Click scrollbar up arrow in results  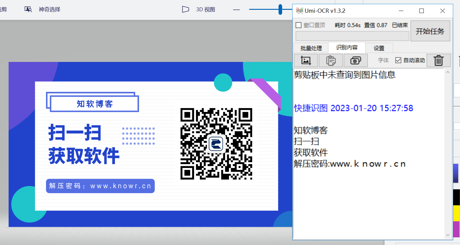coord(448,72)
